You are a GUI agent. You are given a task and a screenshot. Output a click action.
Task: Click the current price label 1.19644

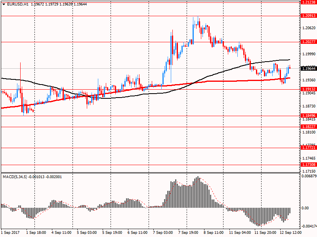pyautogui.click(x=309, y=68)
